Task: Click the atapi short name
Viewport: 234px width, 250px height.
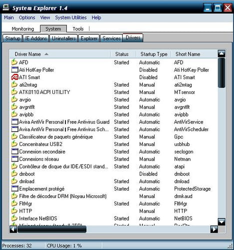Action: click(179, 166)
